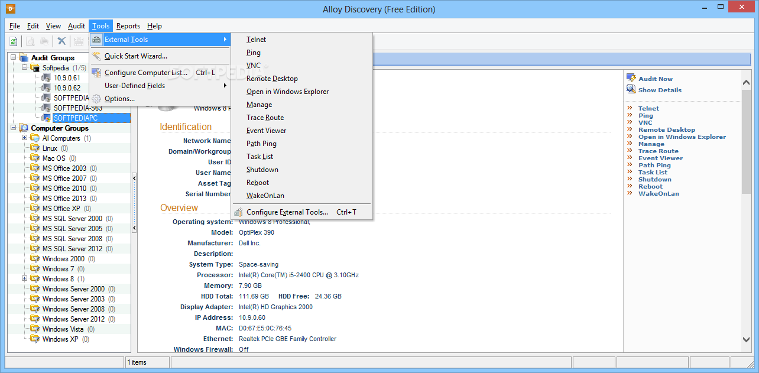759x373 pixels.
Task: Click the Audit Now link
Action: point(656,79)
